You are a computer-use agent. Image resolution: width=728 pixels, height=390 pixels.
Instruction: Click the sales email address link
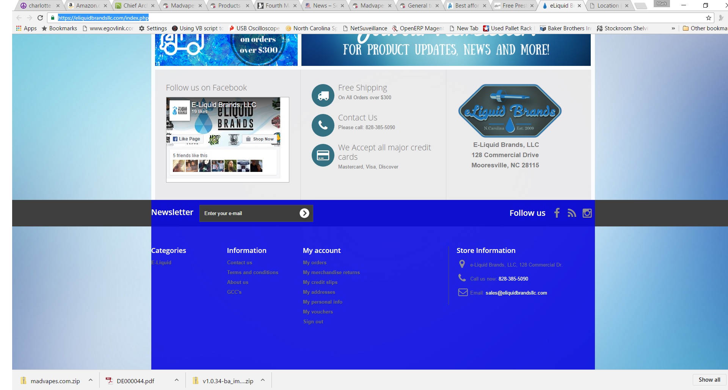[x=516, y=293]
